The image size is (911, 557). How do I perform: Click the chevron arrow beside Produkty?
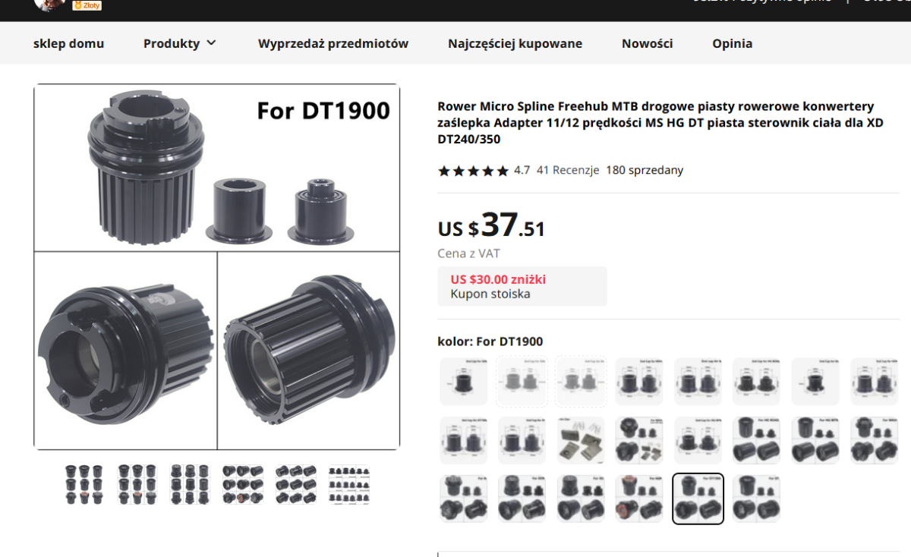(x=211, y=43)
